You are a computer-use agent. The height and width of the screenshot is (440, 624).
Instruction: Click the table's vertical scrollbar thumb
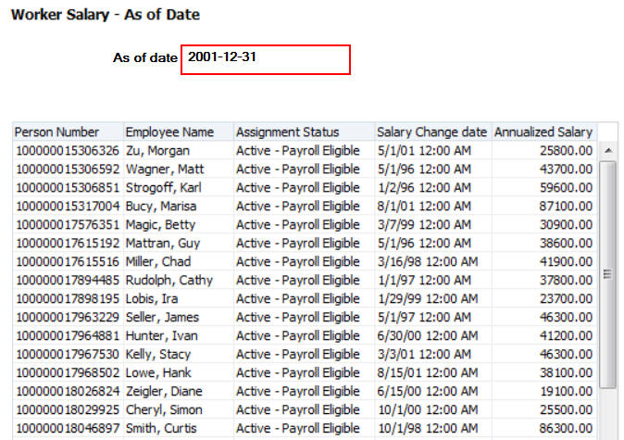coord(608,273)
